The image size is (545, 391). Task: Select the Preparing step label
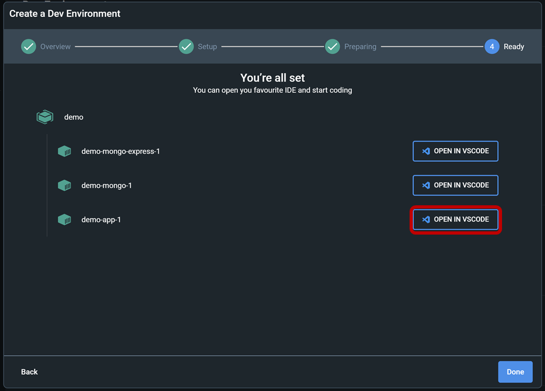[x=360, y=47]
